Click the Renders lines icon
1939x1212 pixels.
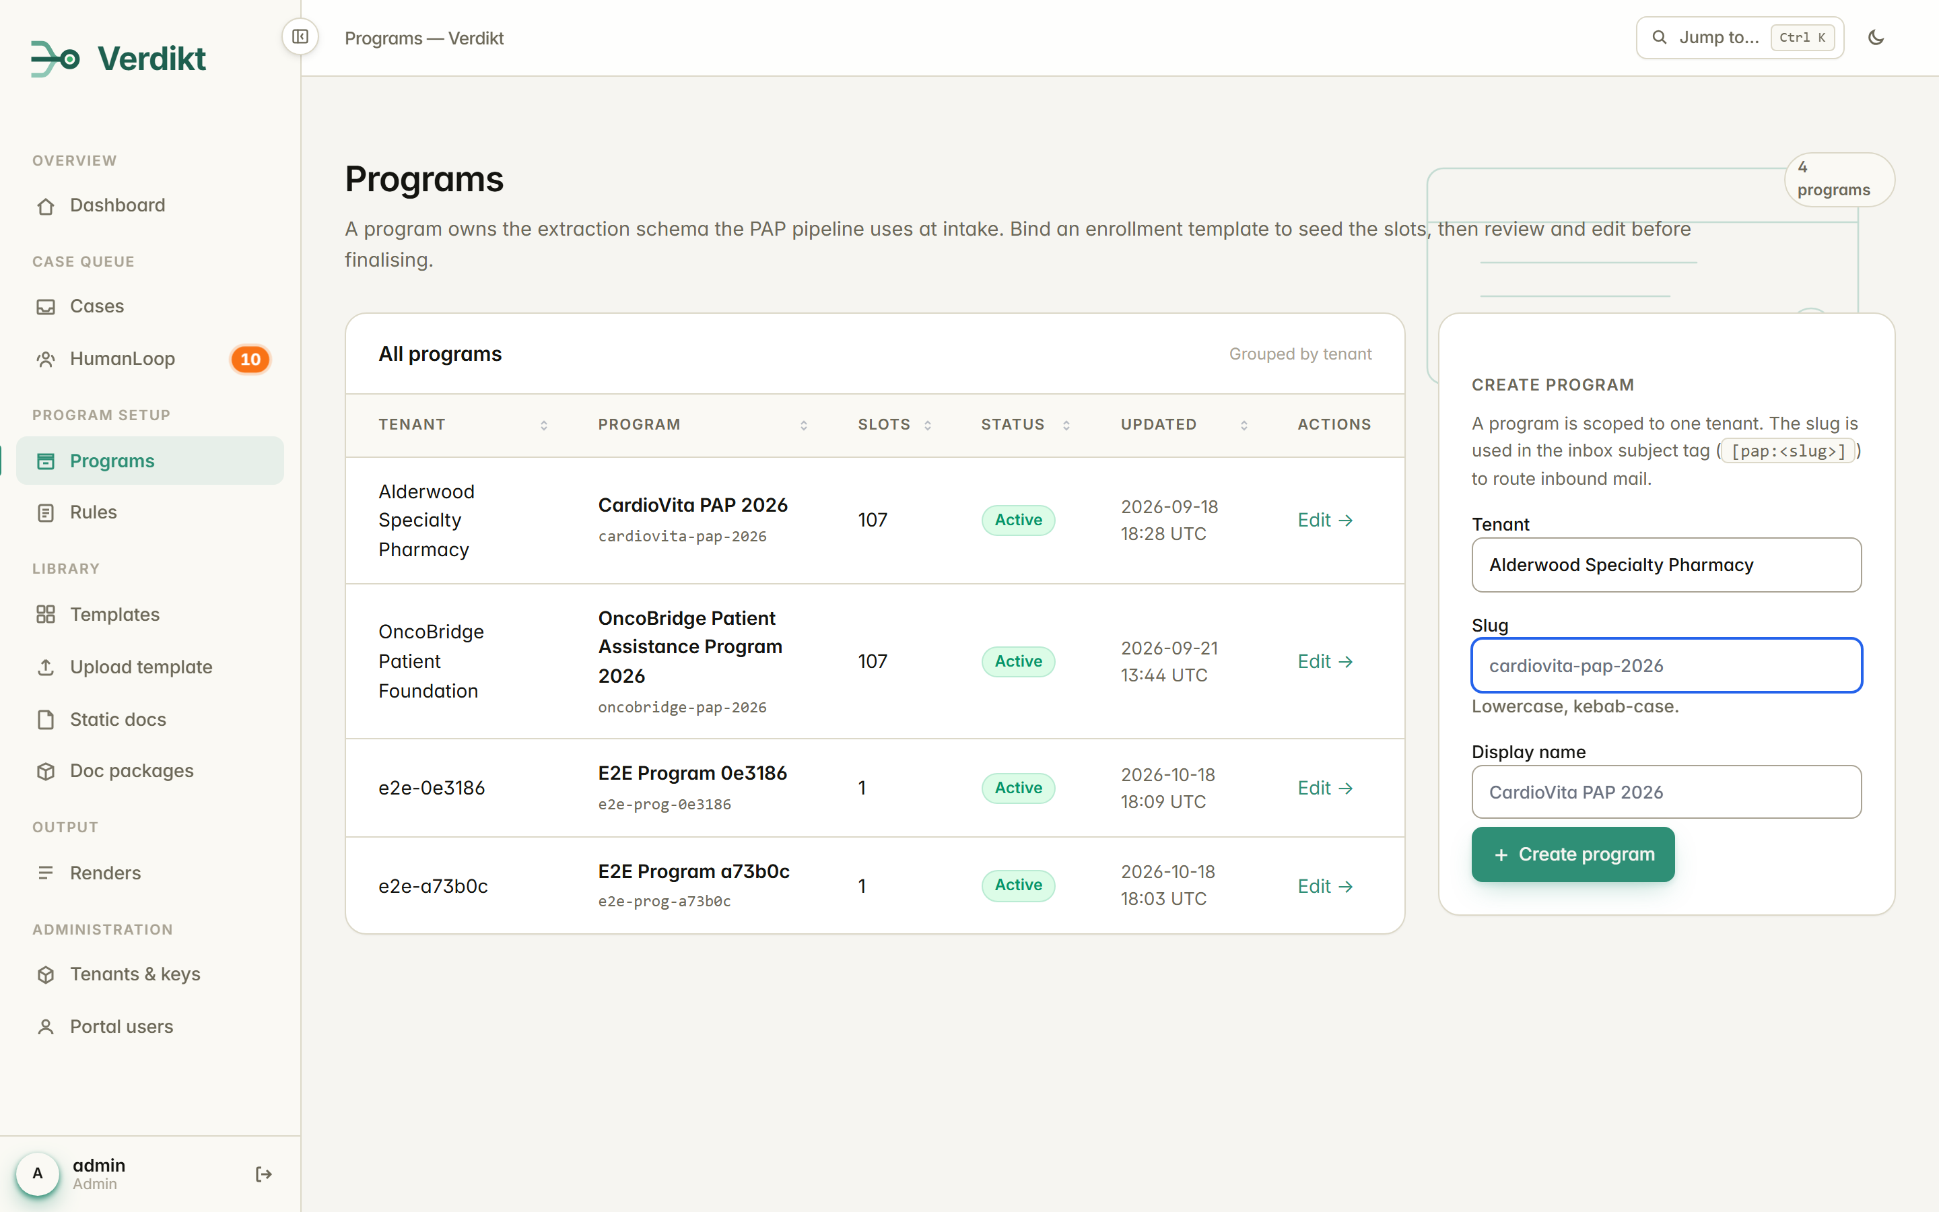(46, 873)
